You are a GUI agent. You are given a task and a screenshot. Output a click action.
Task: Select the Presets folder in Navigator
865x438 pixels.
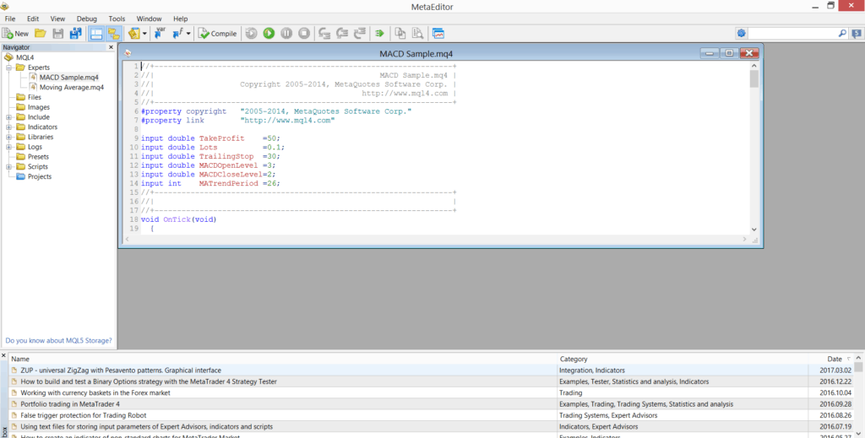click(38, 156)
